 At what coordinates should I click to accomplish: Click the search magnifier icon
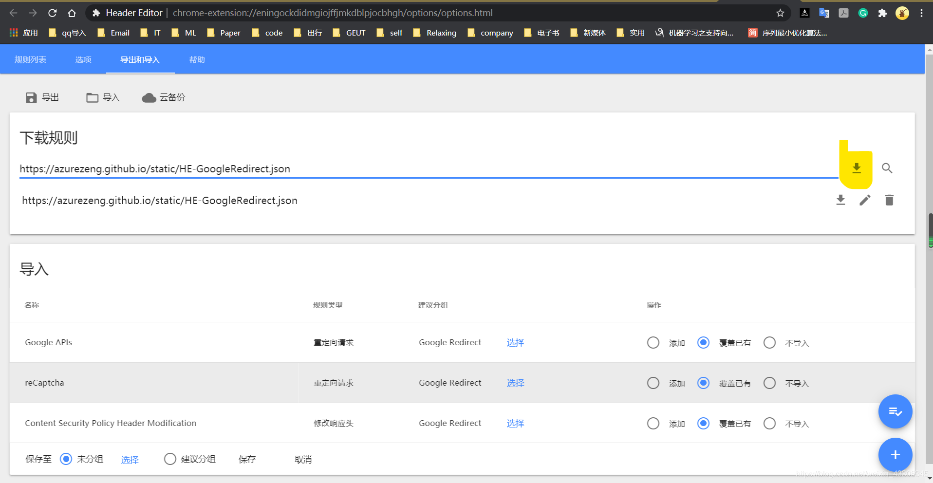(x=887, y=167)
